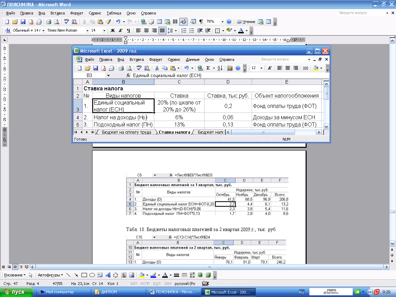The height and width of the screenshot is (297, 396).
Task: Toggle justified alignment in Word
Action: tap(162, 31)
